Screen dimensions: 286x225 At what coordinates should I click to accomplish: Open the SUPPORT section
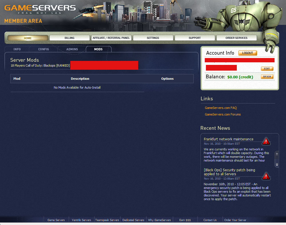pyautogui.click(x=194, y=38)
